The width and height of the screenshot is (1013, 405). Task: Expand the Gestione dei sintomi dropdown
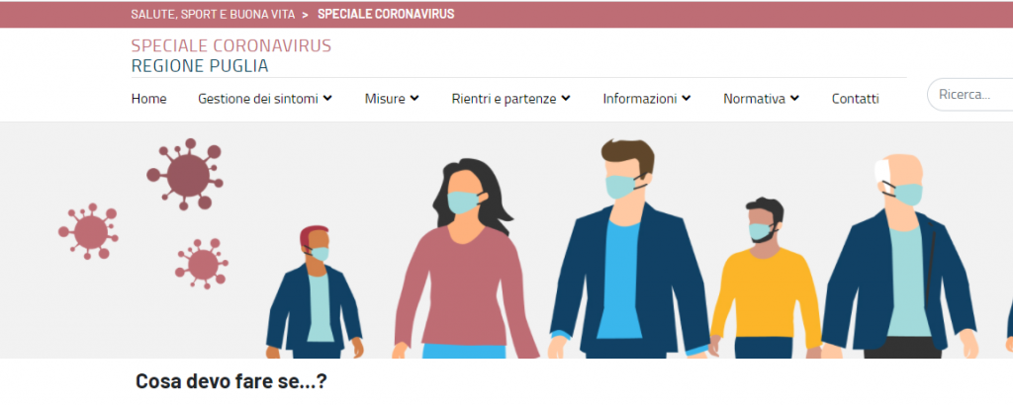tap(265, 99)
